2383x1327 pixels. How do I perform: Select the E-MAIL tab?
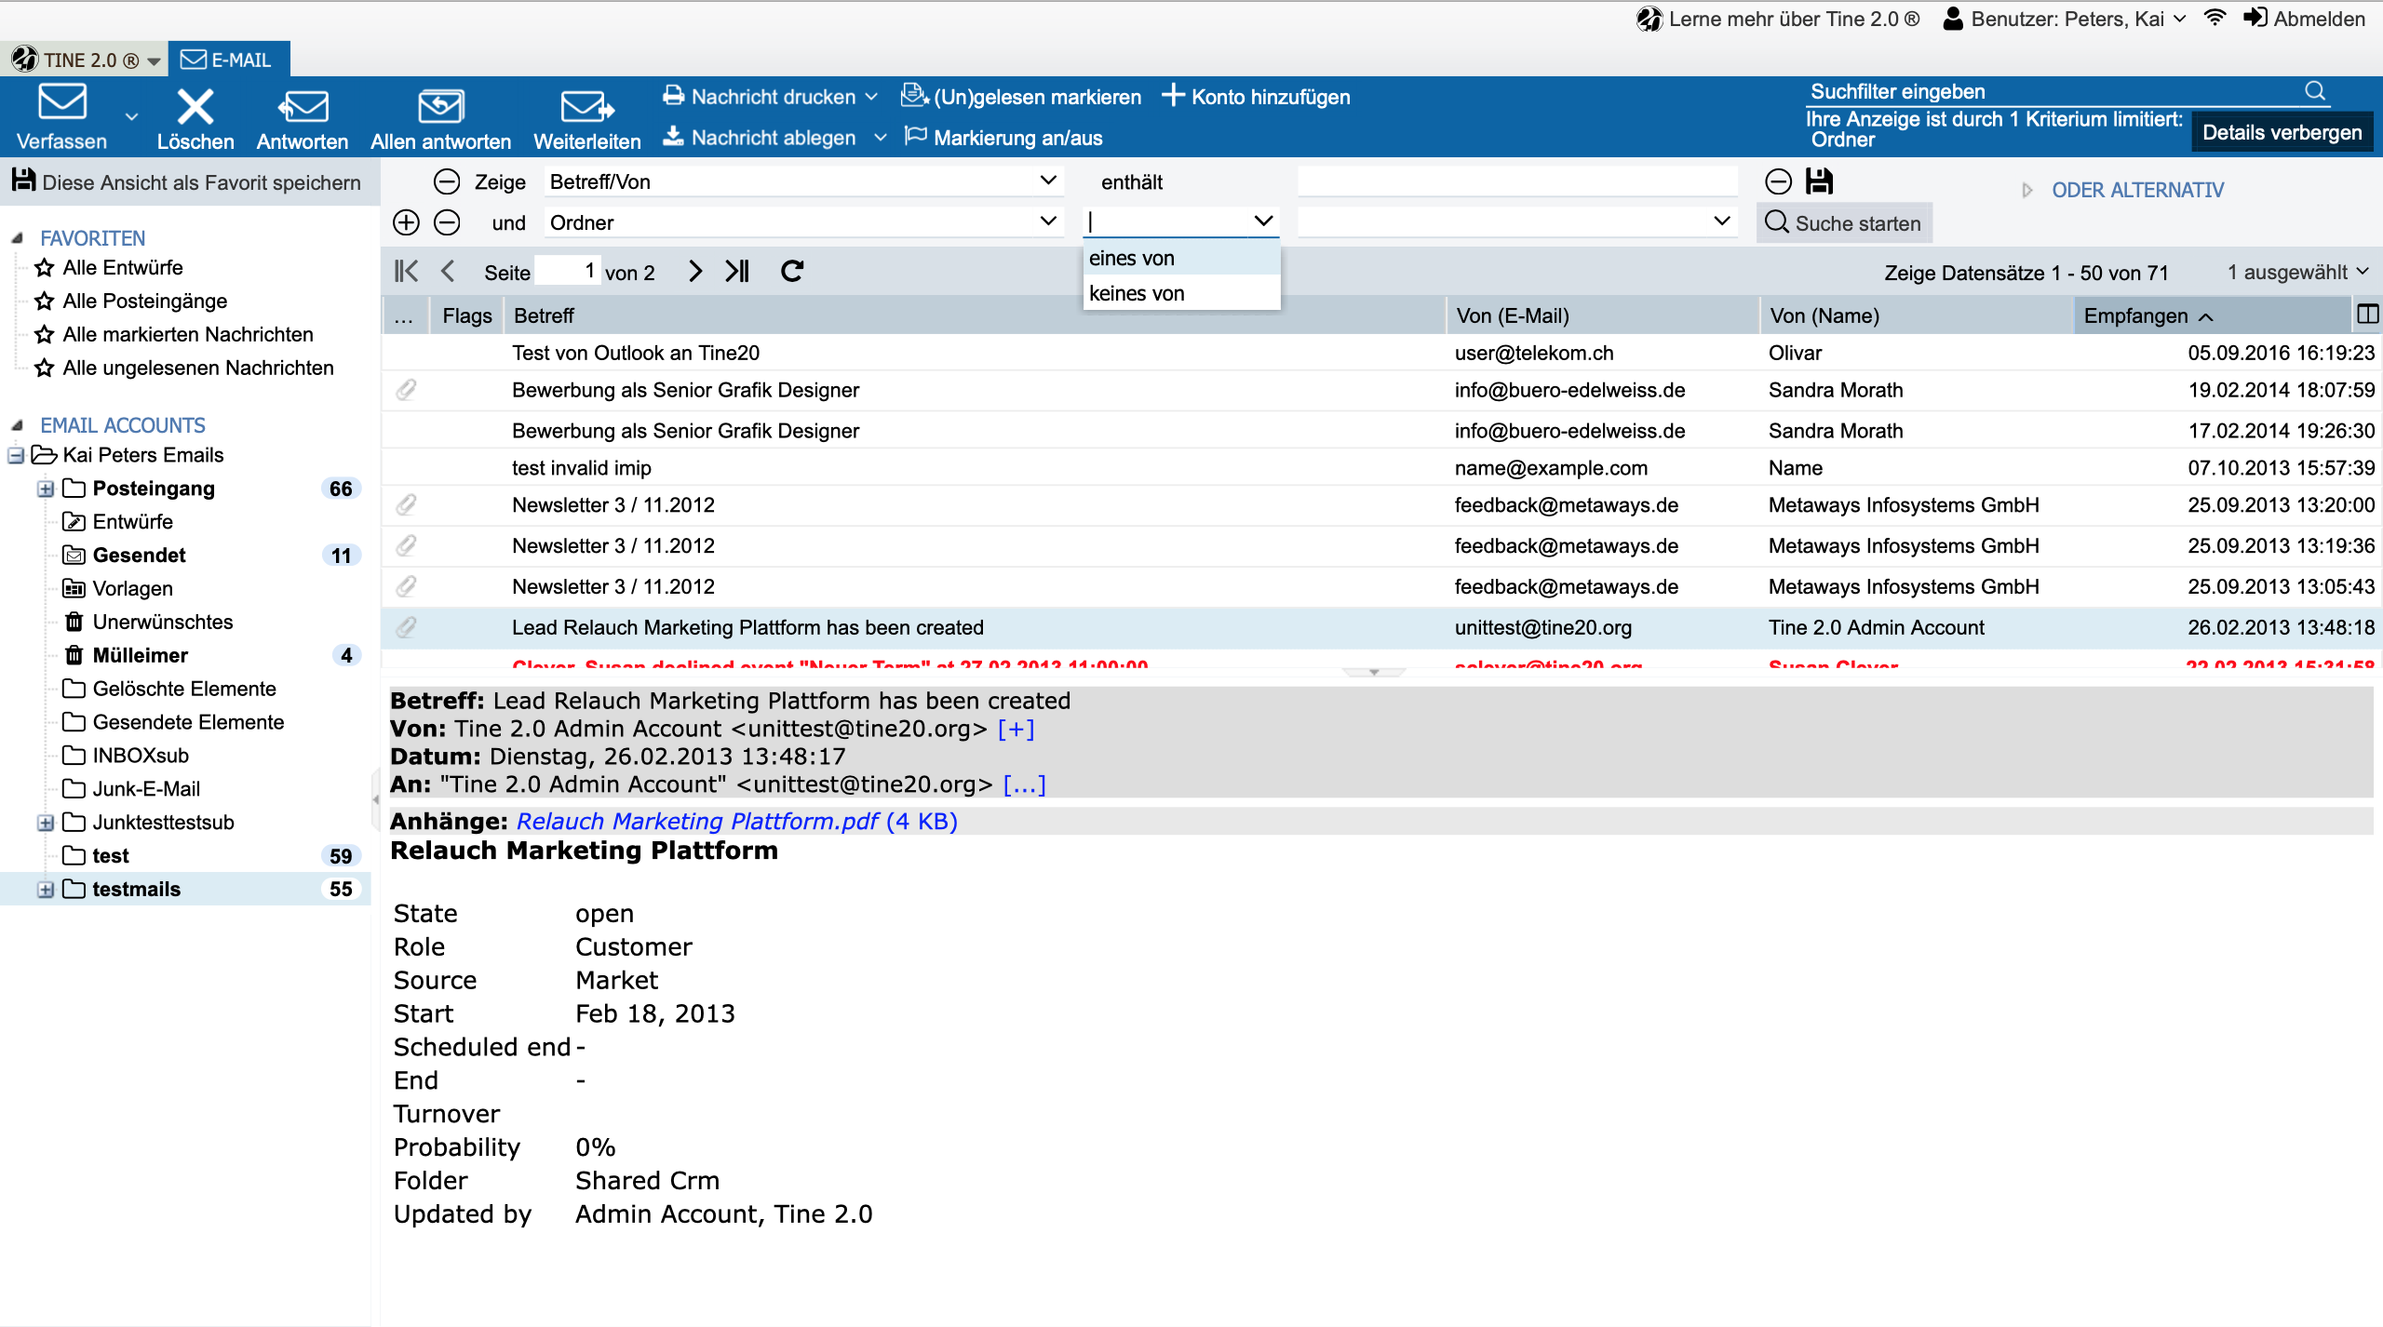(x=228, y=60)
